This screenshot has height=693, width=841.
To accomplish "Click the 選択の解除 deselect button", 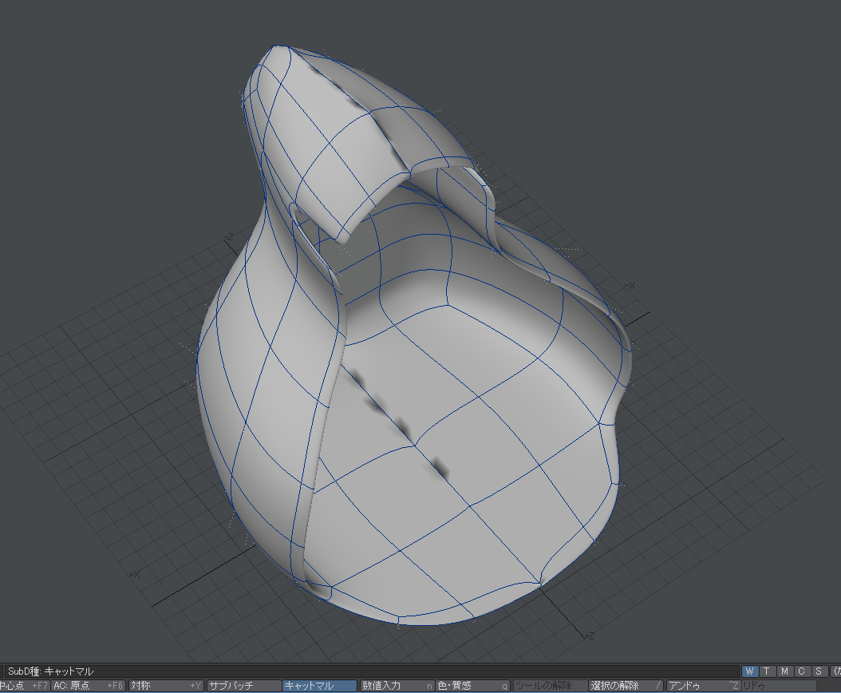I will pyautogui.click(x=626, y=686).
